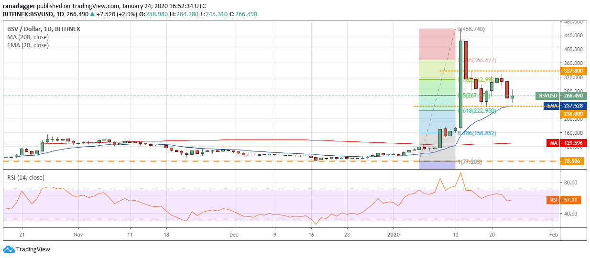Viewport: 590px width, 258px height.
Task: Click the 2020 date marker on time axis
Action: click(x=393, y=235)
